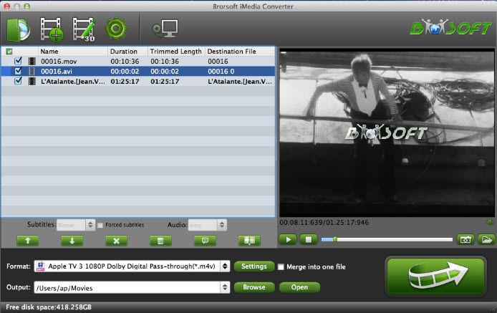Expand the Format dropdown list

tap(226, 266)
